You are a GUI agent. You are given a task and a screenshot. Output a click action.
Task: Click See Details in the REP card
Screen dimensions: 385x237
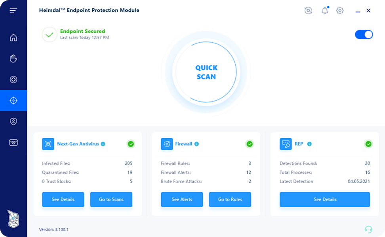coord(325,199)
